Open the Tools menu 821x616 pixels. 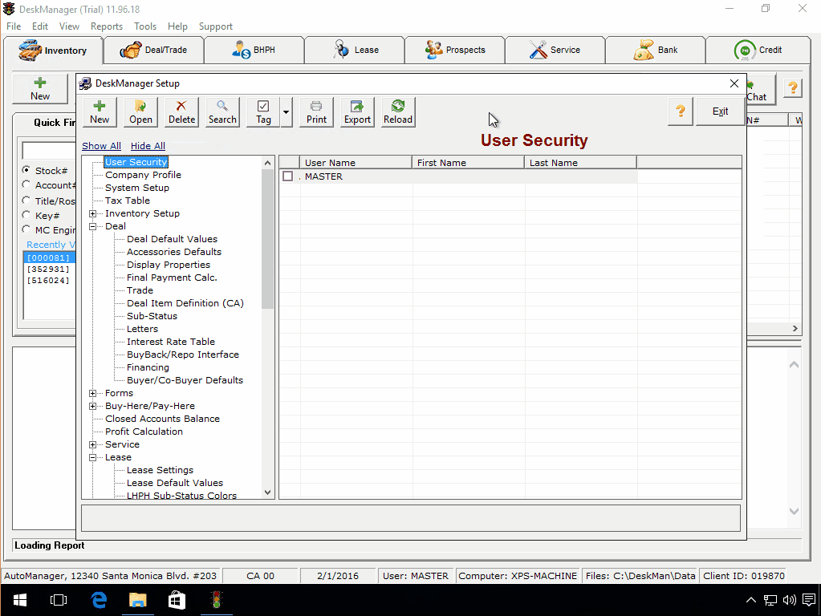[145, 26]
